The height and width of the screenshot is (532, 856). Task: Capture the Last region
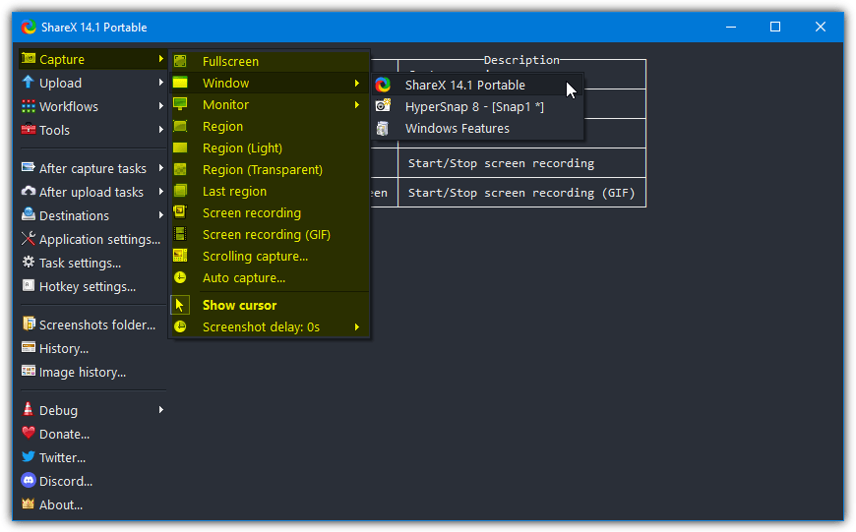coord(270,192)
